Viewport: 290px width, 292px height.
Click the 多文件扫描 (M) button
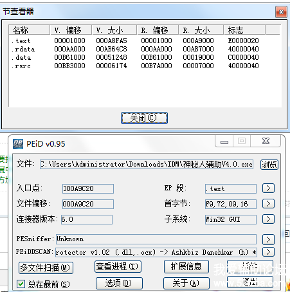click(46, 268)
